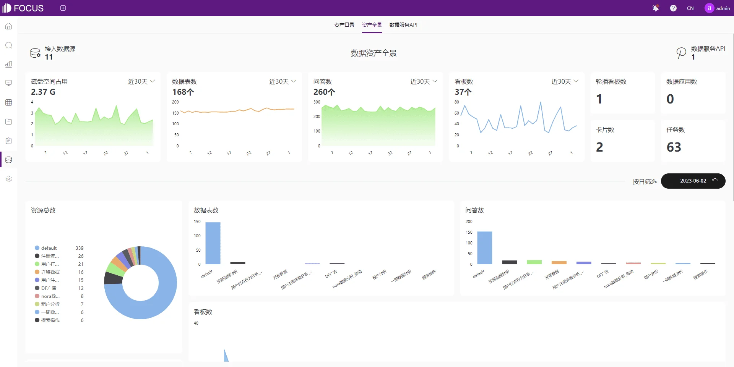Open the 数据服务API tab
734x367 pixels.
point(403,24)
